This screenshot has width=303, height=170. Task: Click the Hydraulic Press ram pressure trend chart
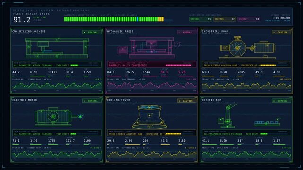pyautogui.click(x=152, y=85)
